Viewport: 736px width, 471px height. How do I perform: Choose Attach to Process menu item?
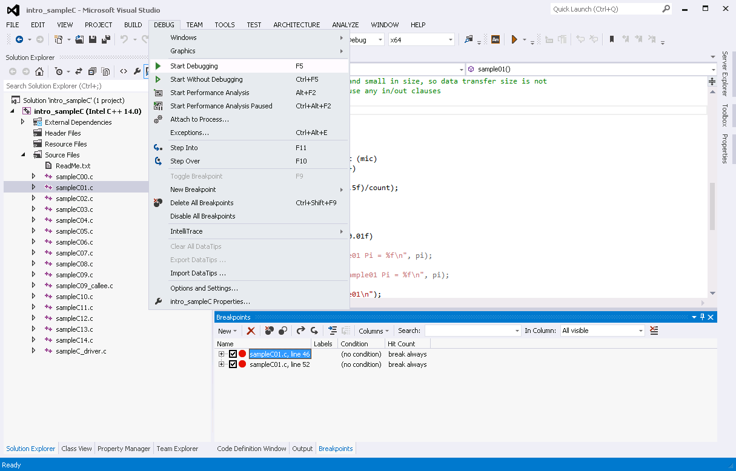[x=249, y=119]
